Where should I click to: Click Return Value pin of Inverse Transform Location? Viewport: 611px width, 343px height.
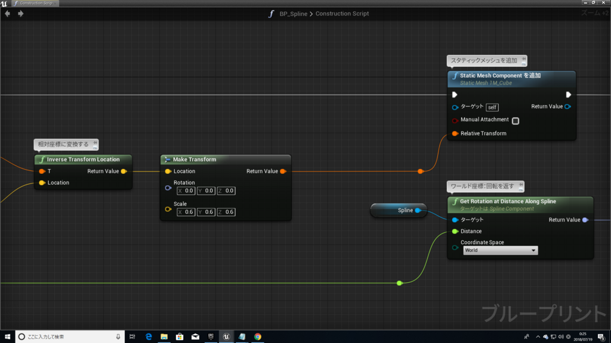point(124,171)
